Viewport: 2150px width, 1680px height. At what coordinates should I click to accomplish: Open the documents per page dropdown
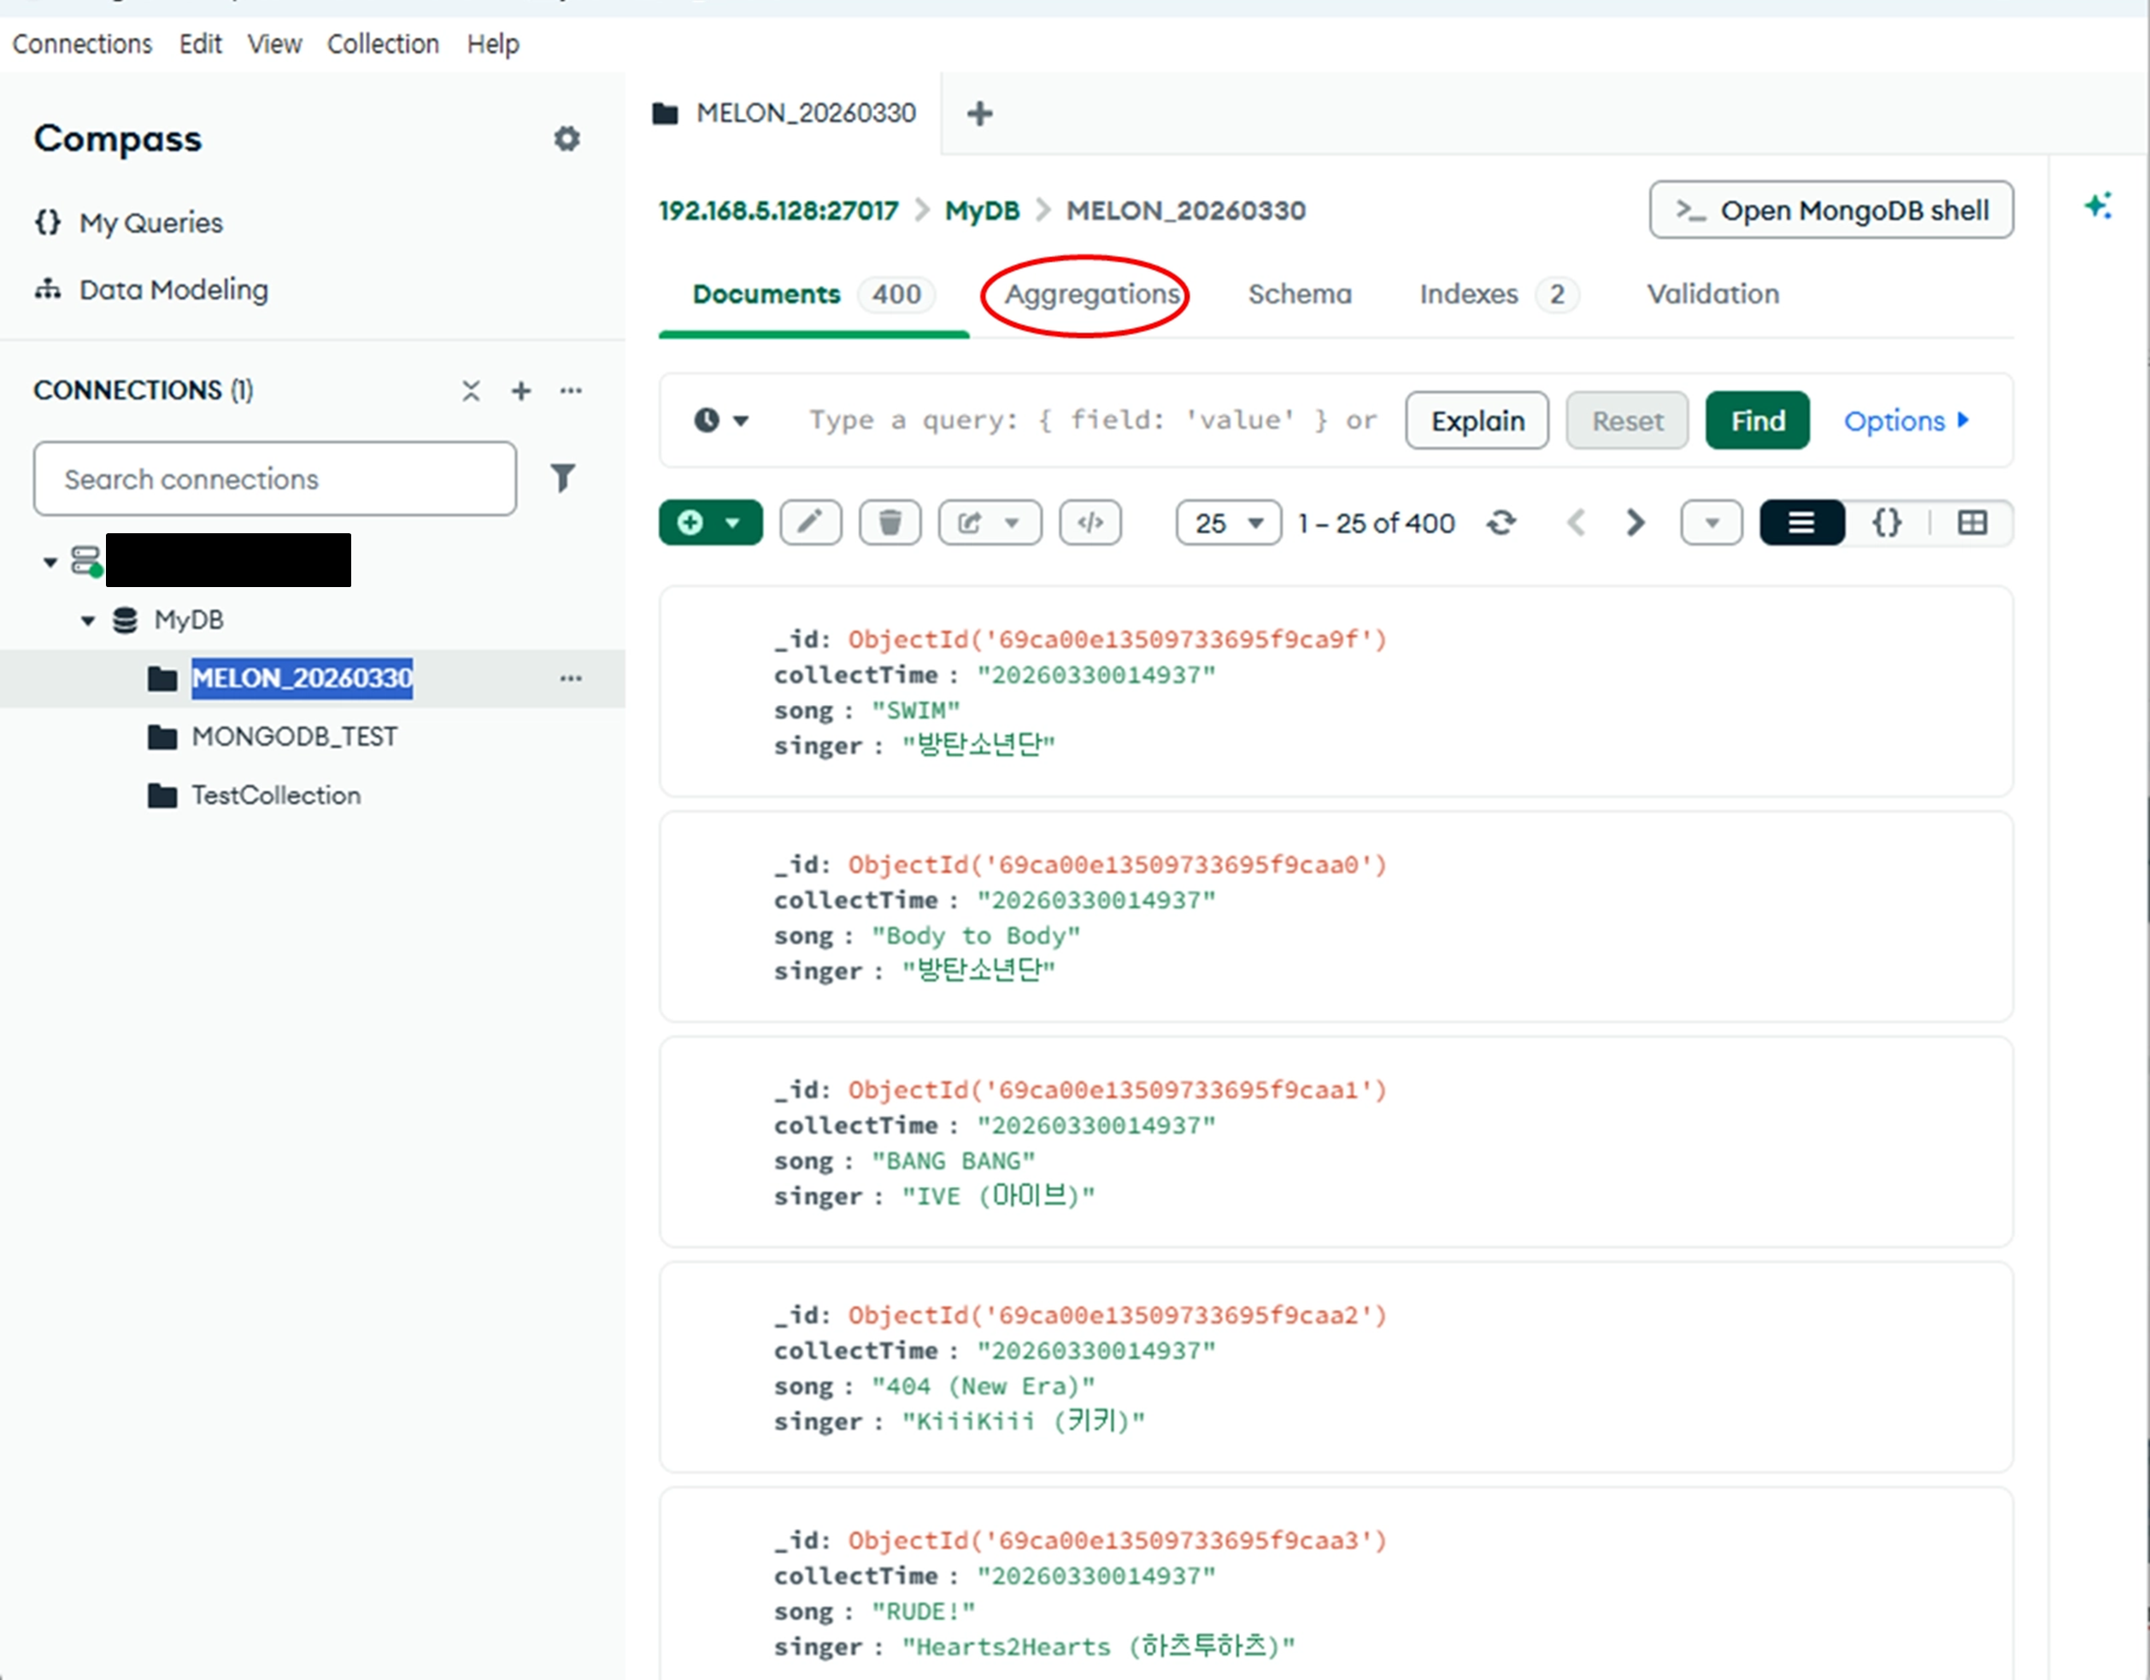click(x=1228, y=521)
